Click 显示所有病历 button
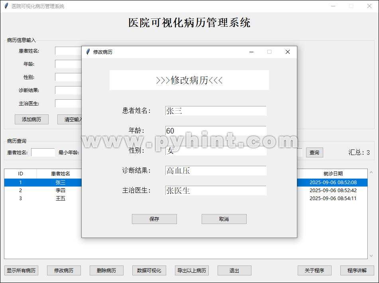The image size is (379, 283). [x=21, y=270]
